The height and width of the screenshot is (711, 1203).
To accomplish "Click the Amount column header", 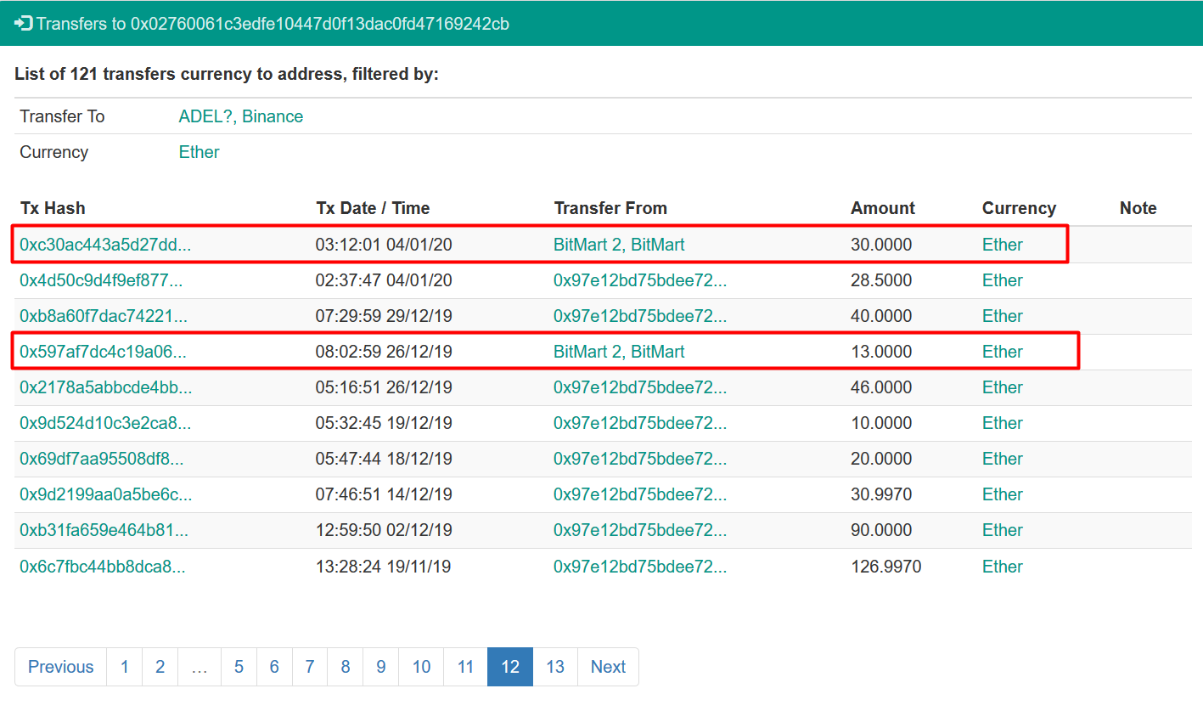I will tap(883, 208).
